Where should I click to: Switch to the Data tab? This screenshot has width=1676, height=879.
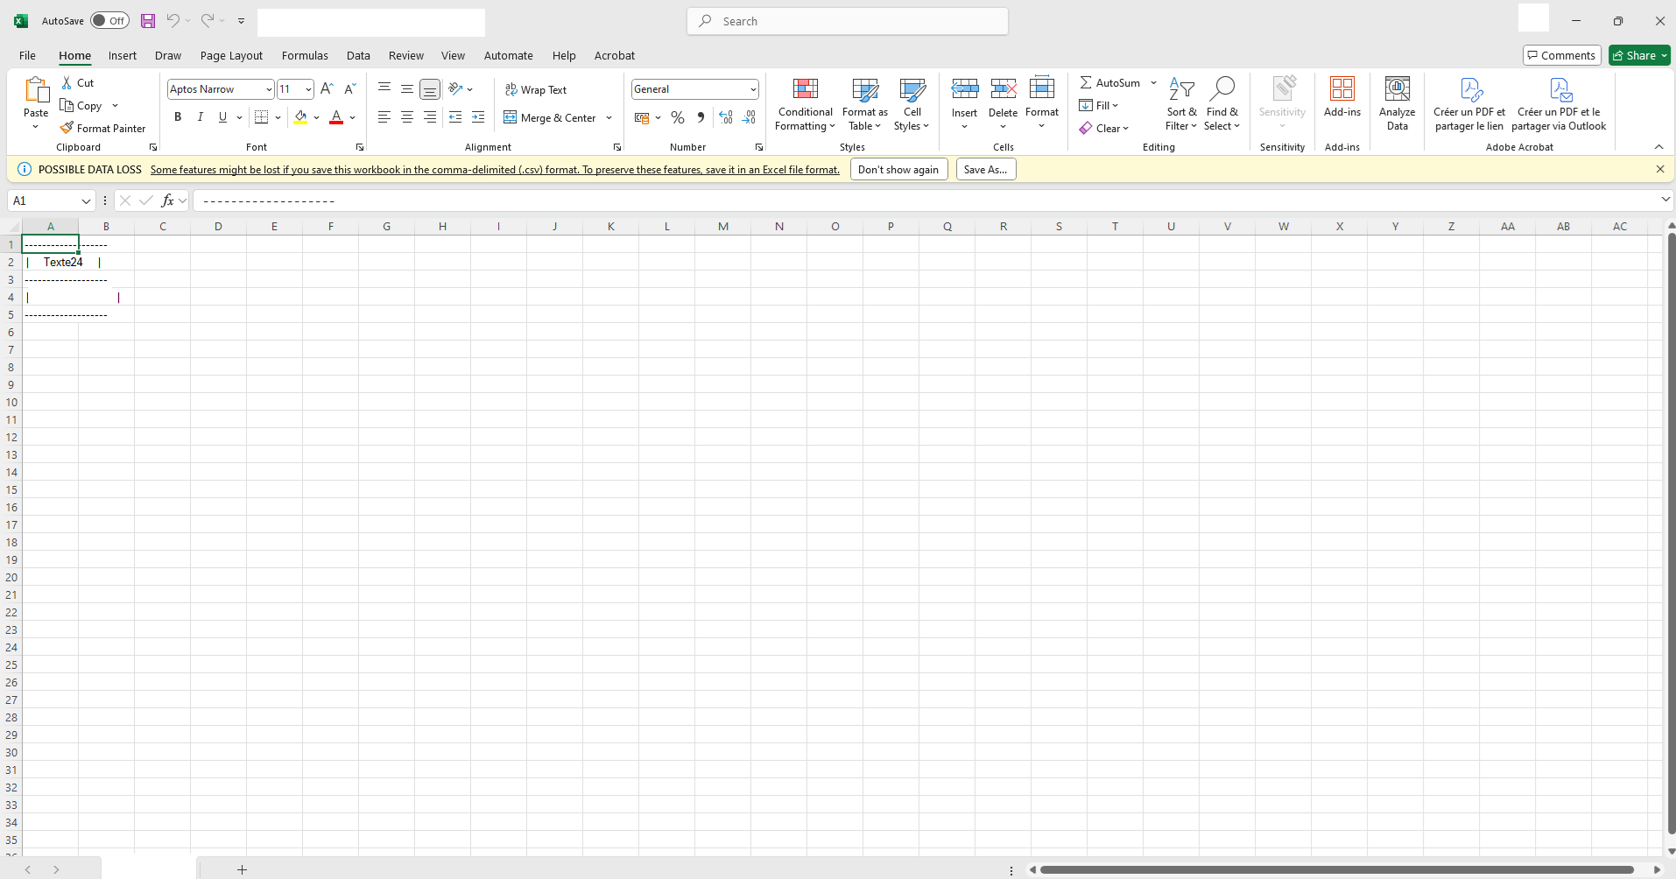point(358,55)
